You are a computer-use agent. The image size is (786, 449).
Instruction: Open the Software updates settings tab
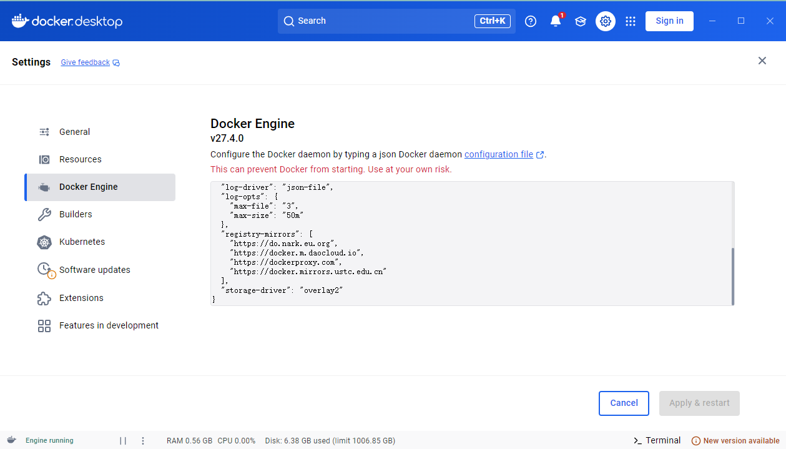(x=100, y=270)
